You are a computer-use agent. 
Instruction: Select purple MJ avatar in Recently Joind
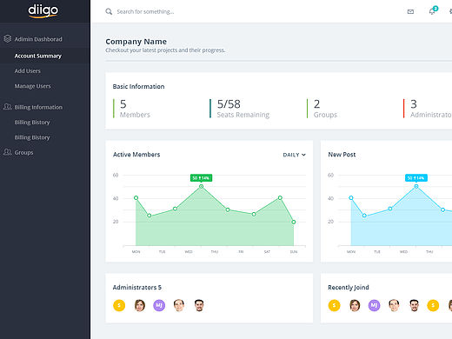[374, 305]
